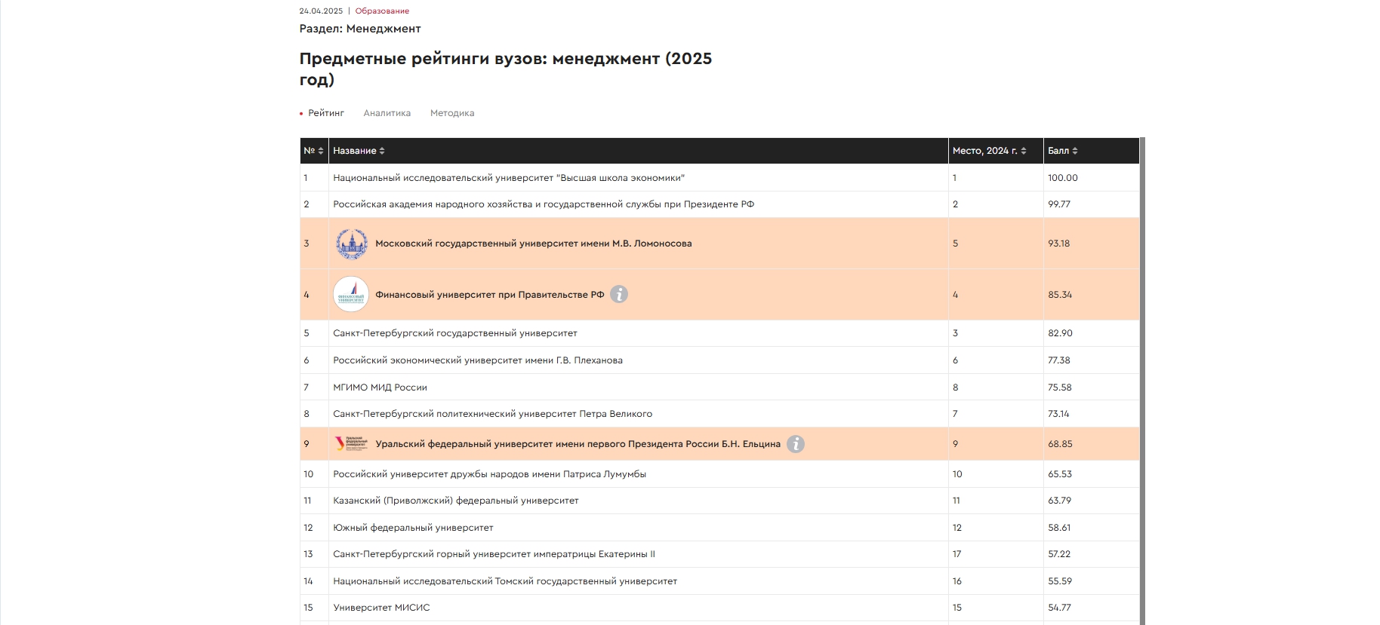The image size is (1380, 625).
Task: Click Финансовый университет logo
Action: click(351, 295)
